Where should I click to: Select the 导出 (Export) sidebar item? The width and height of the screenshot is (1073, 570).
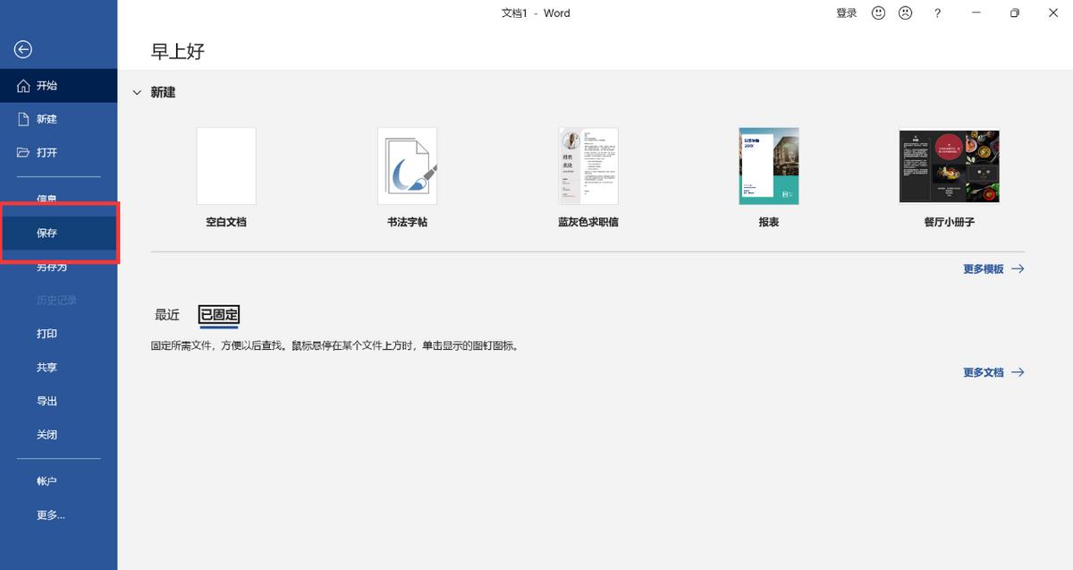coord(46,400)
